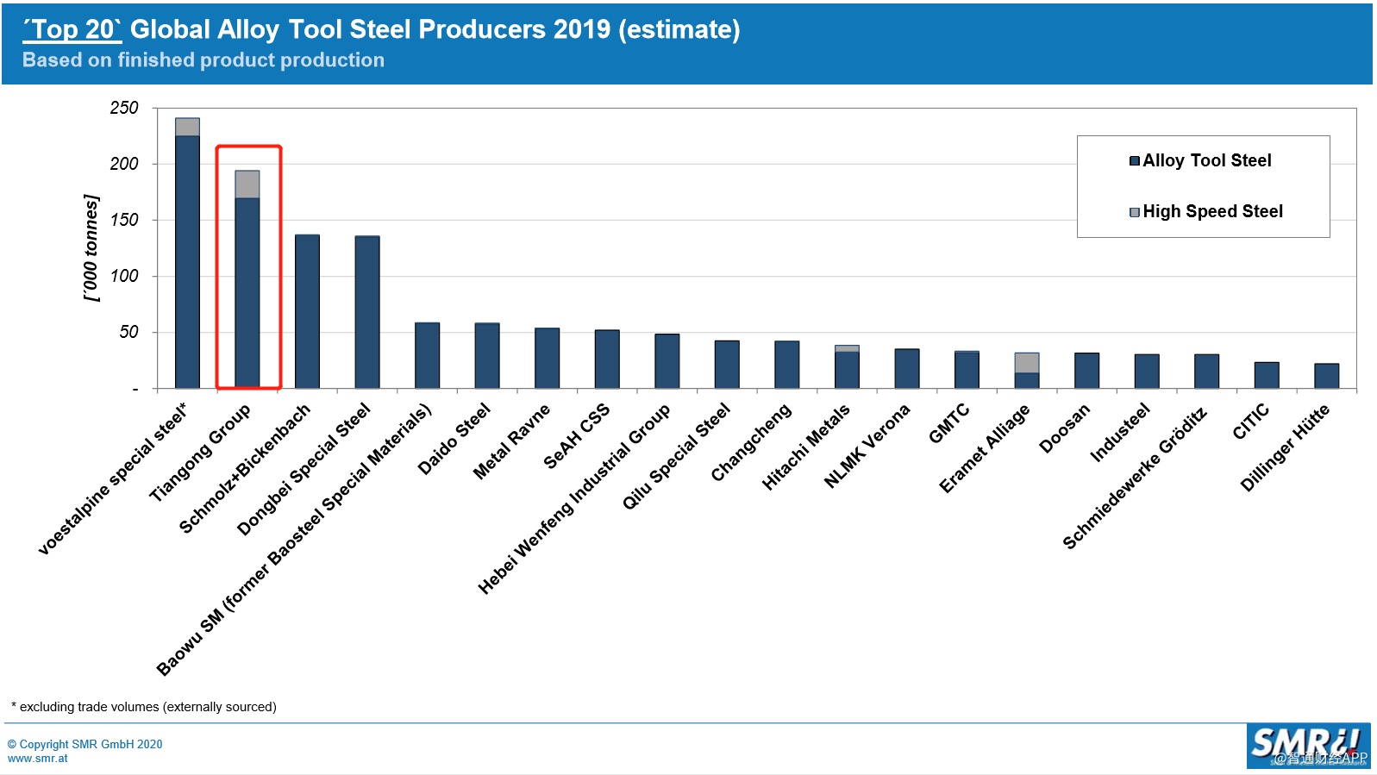Click the Dongbei Special Steel bar
The image size is (1377, 775).
pos(367,312)
